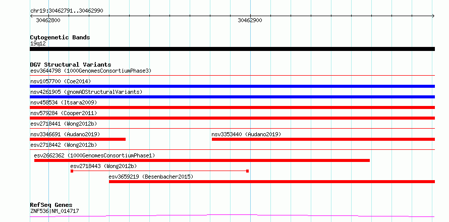Open variant nsv3346691 (Audano2019) label

[x=65, y=134]
